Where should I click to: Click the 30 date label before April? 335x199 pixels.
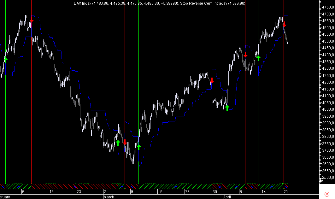coord(215,192)
